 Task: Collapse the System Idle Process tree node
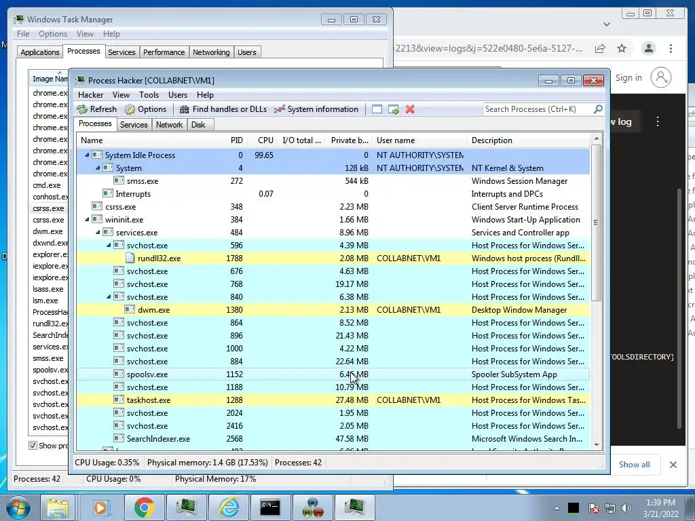click(x=87, y=155)
